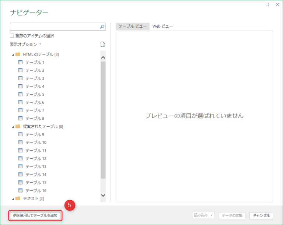Click the scrollbar down arrow in the table list
The width and height of the screenshot is (283, 225).
pos(103,195)
